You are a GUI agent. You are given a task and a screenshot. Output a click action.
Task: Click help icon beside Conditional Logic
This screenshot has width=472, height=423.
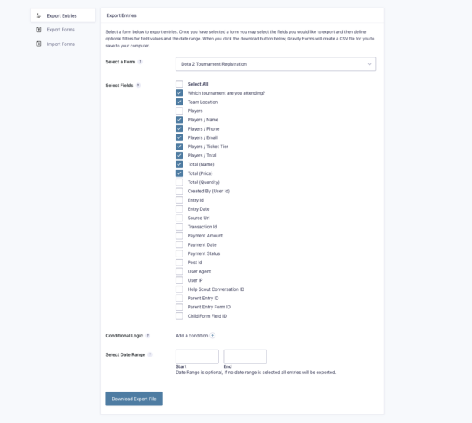pos(148,335)
